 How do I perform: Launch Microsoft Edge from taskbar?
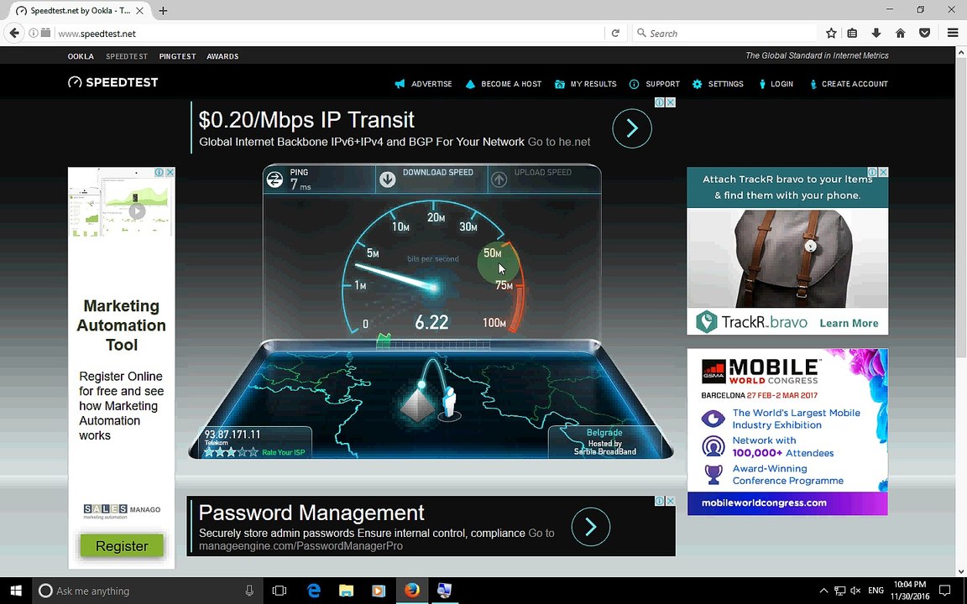point(314,591)
